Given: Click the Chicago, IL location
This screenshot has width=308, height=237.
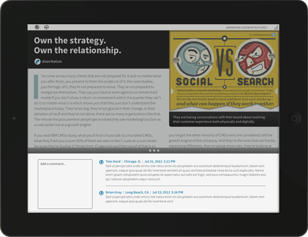Looking at the screenshot, I should [132, 162].
